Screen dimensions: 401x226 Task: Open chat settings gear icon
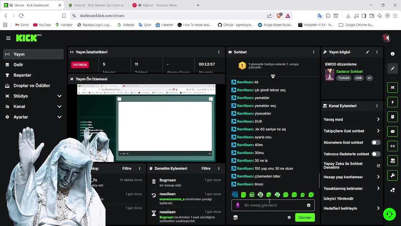289,218
